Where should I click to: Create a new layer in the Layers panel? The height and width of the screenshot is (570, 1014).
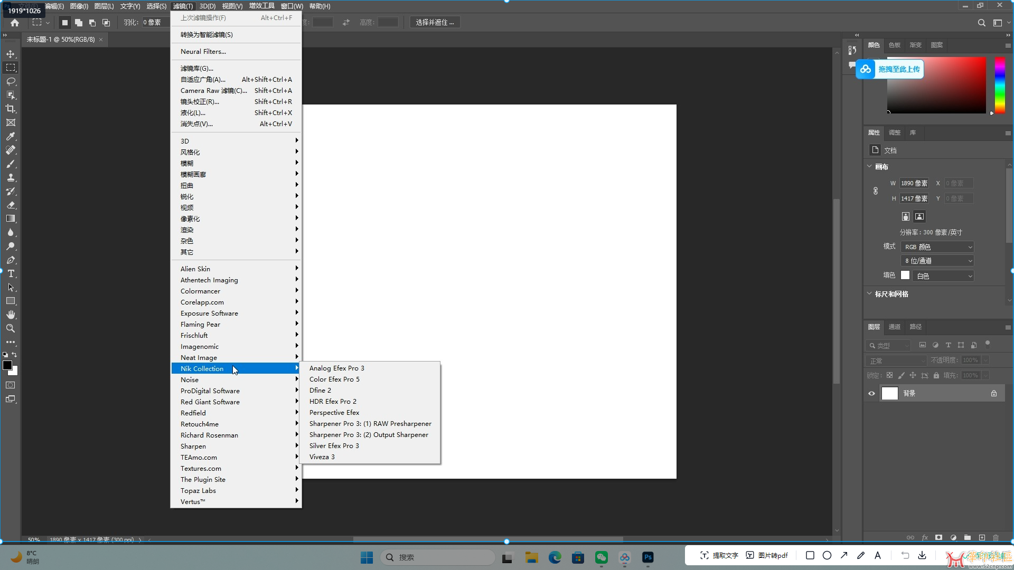pos(981,537)
